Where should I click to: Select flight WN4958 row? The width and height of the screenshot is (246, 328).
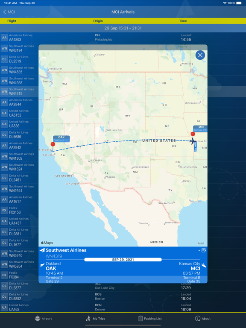[19, 81]
